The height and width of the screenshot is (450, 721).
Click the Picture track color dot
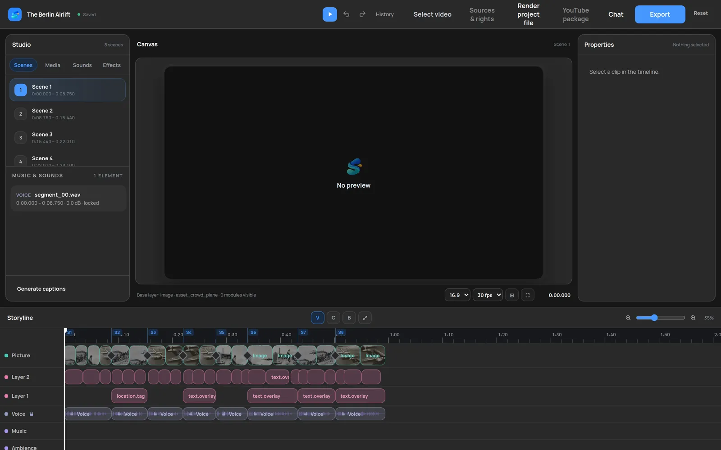tap(6, 355)
